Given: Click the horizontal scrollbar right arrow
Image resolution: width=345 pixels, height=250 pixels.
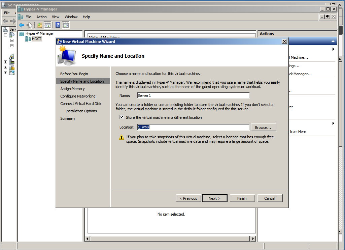Looking at the screenshot, I should [x=253, y=239].
